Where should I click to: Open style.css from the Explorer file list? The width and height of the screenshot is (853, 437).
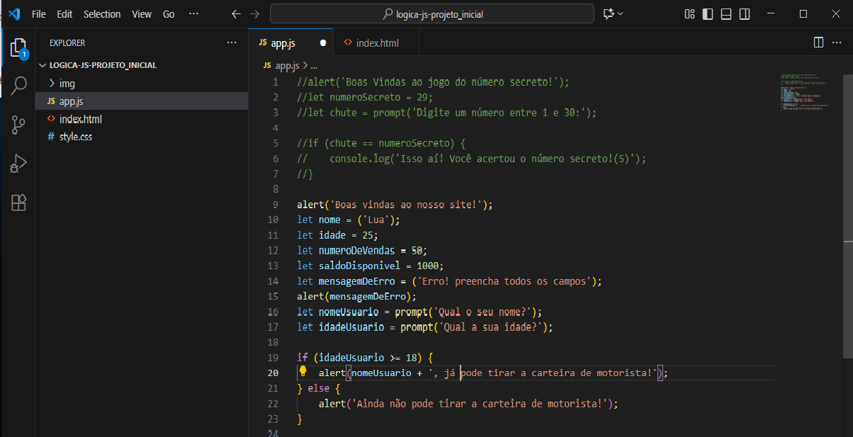[75, 137]
